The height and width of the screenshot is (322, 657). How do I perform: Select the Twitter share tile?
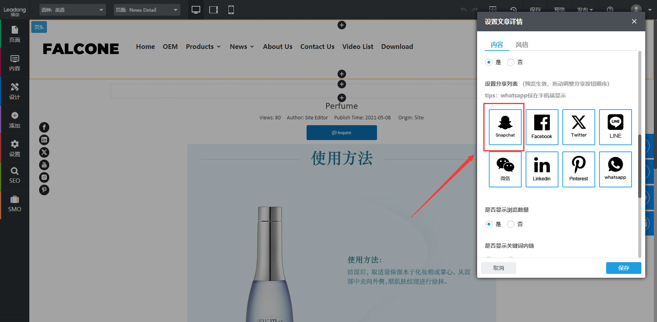pyautogui.click(x=578, y=127)
